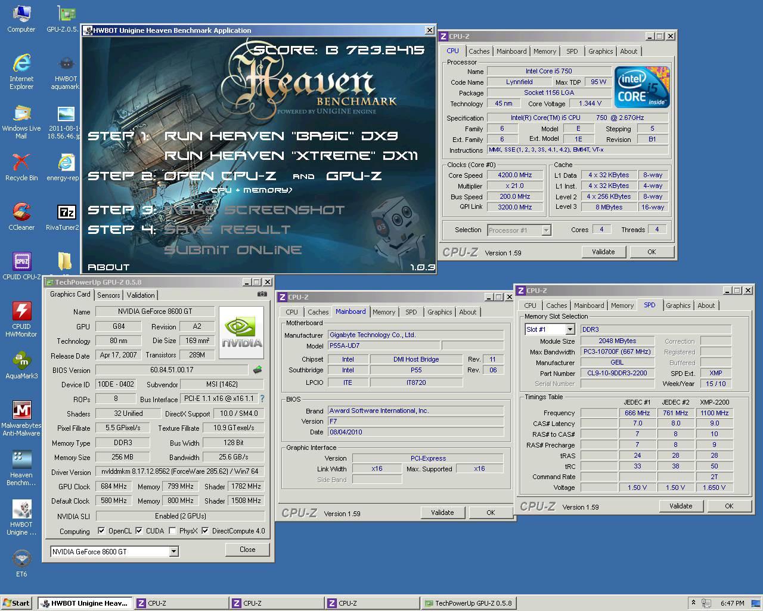763x611 pixels.
Task: Launch the Internet Explorer desktop icon
Action: [21, 72]
